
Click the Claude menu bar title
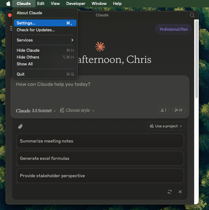[24, 4]
